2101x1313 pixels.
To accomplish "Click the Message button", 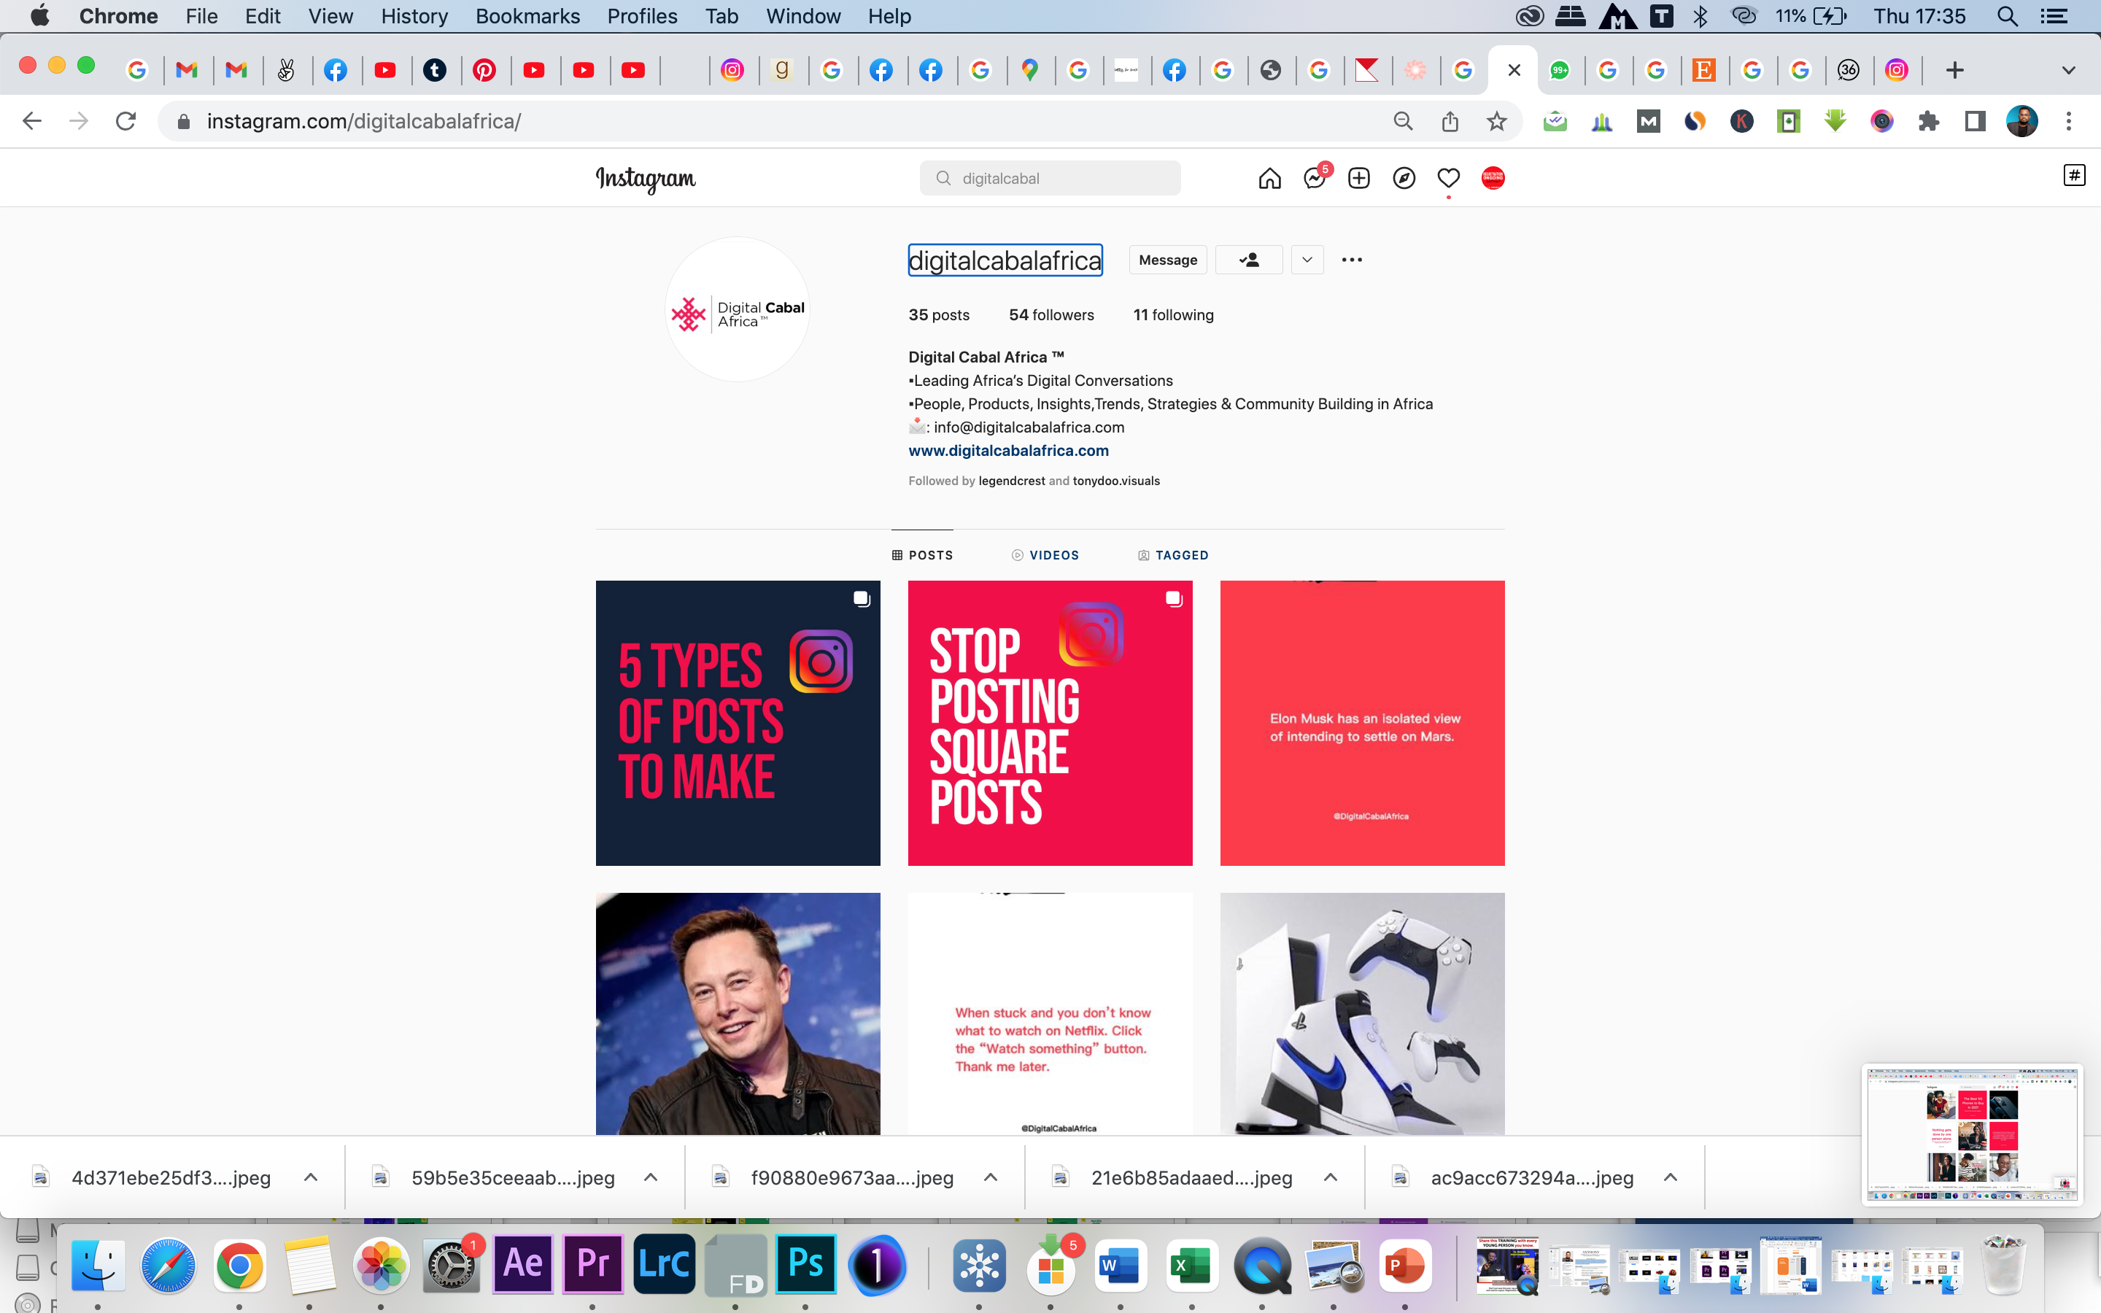I will [x=1168, y=260].
